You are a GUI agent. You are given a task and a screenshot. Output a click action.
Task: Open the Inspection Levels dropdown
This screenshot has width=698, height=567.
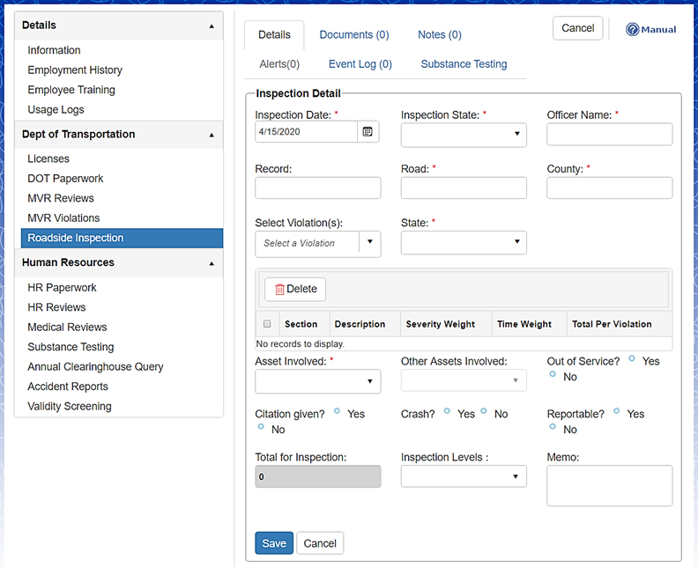pos(464,476)
